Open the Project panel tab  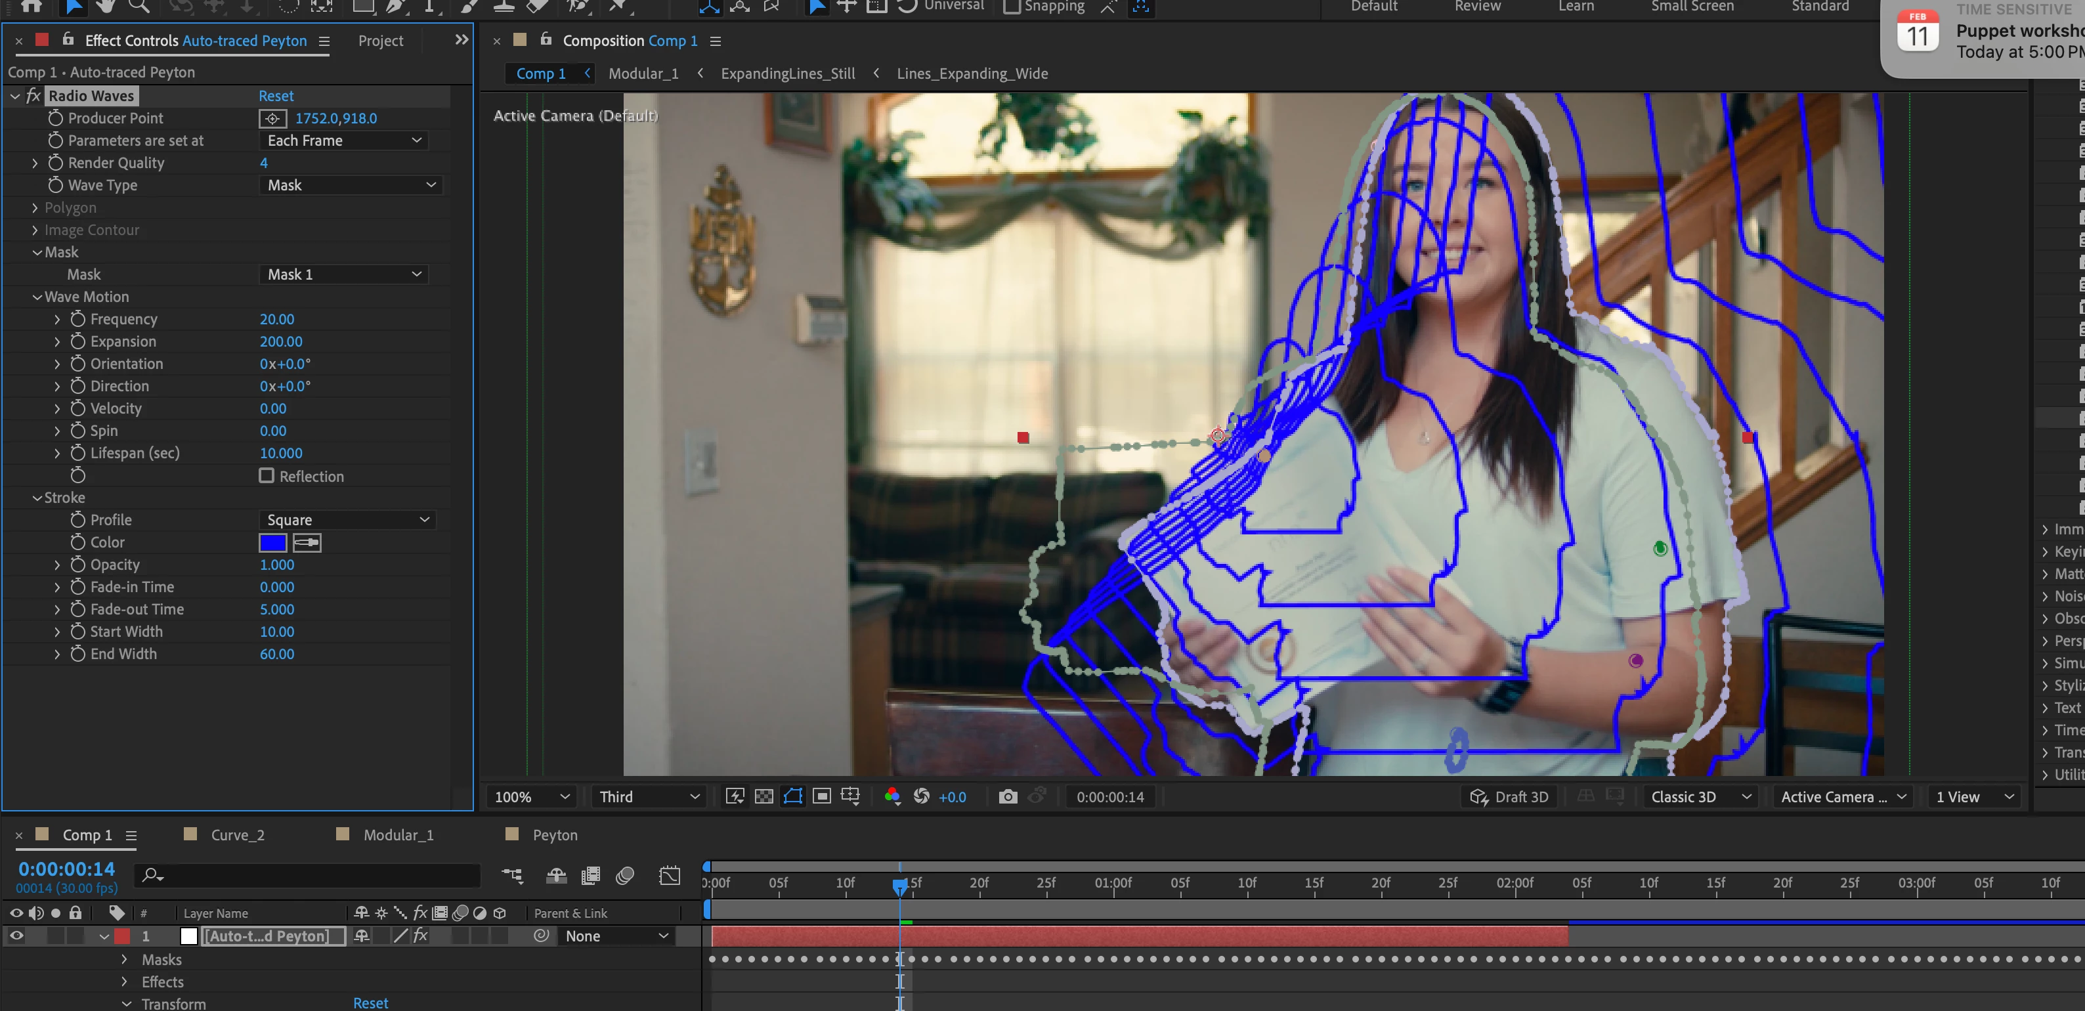(x=380, y=41)
